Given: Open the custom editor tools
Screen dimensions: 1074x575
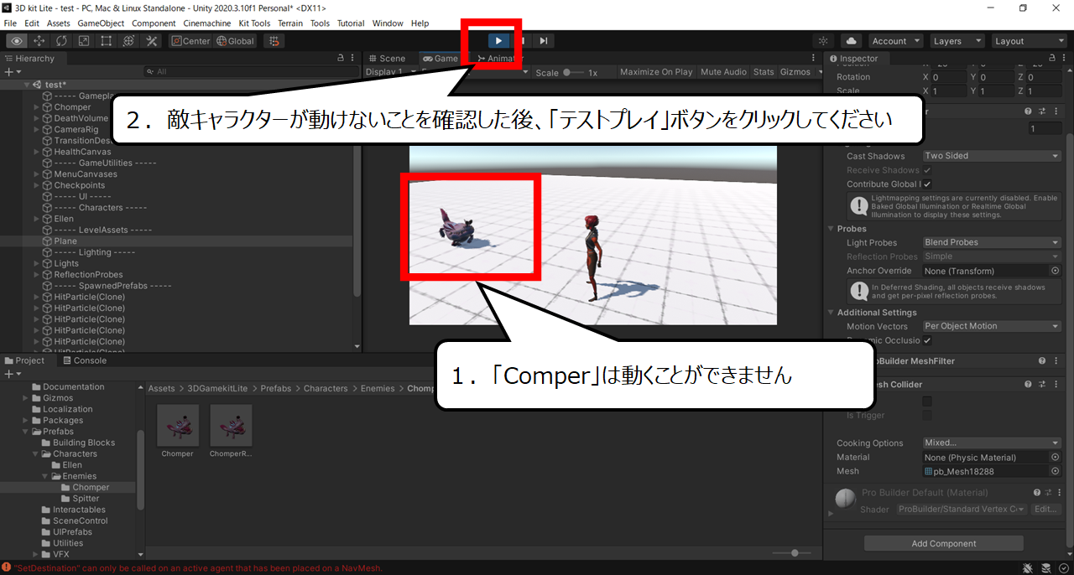Looking at the screenshot, I should click(152, 40).
